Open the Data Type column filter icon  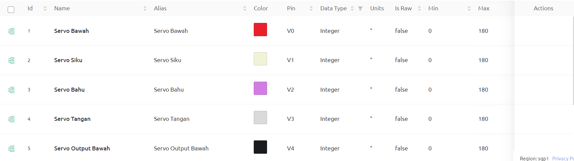coord(360,9)
